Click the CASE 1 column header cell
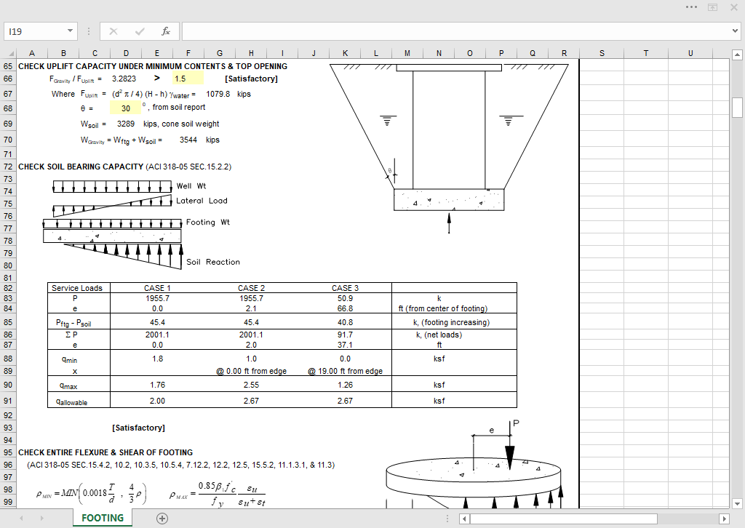Image resolution: width=745 pixels, height=528 pixels. point(157,288)
